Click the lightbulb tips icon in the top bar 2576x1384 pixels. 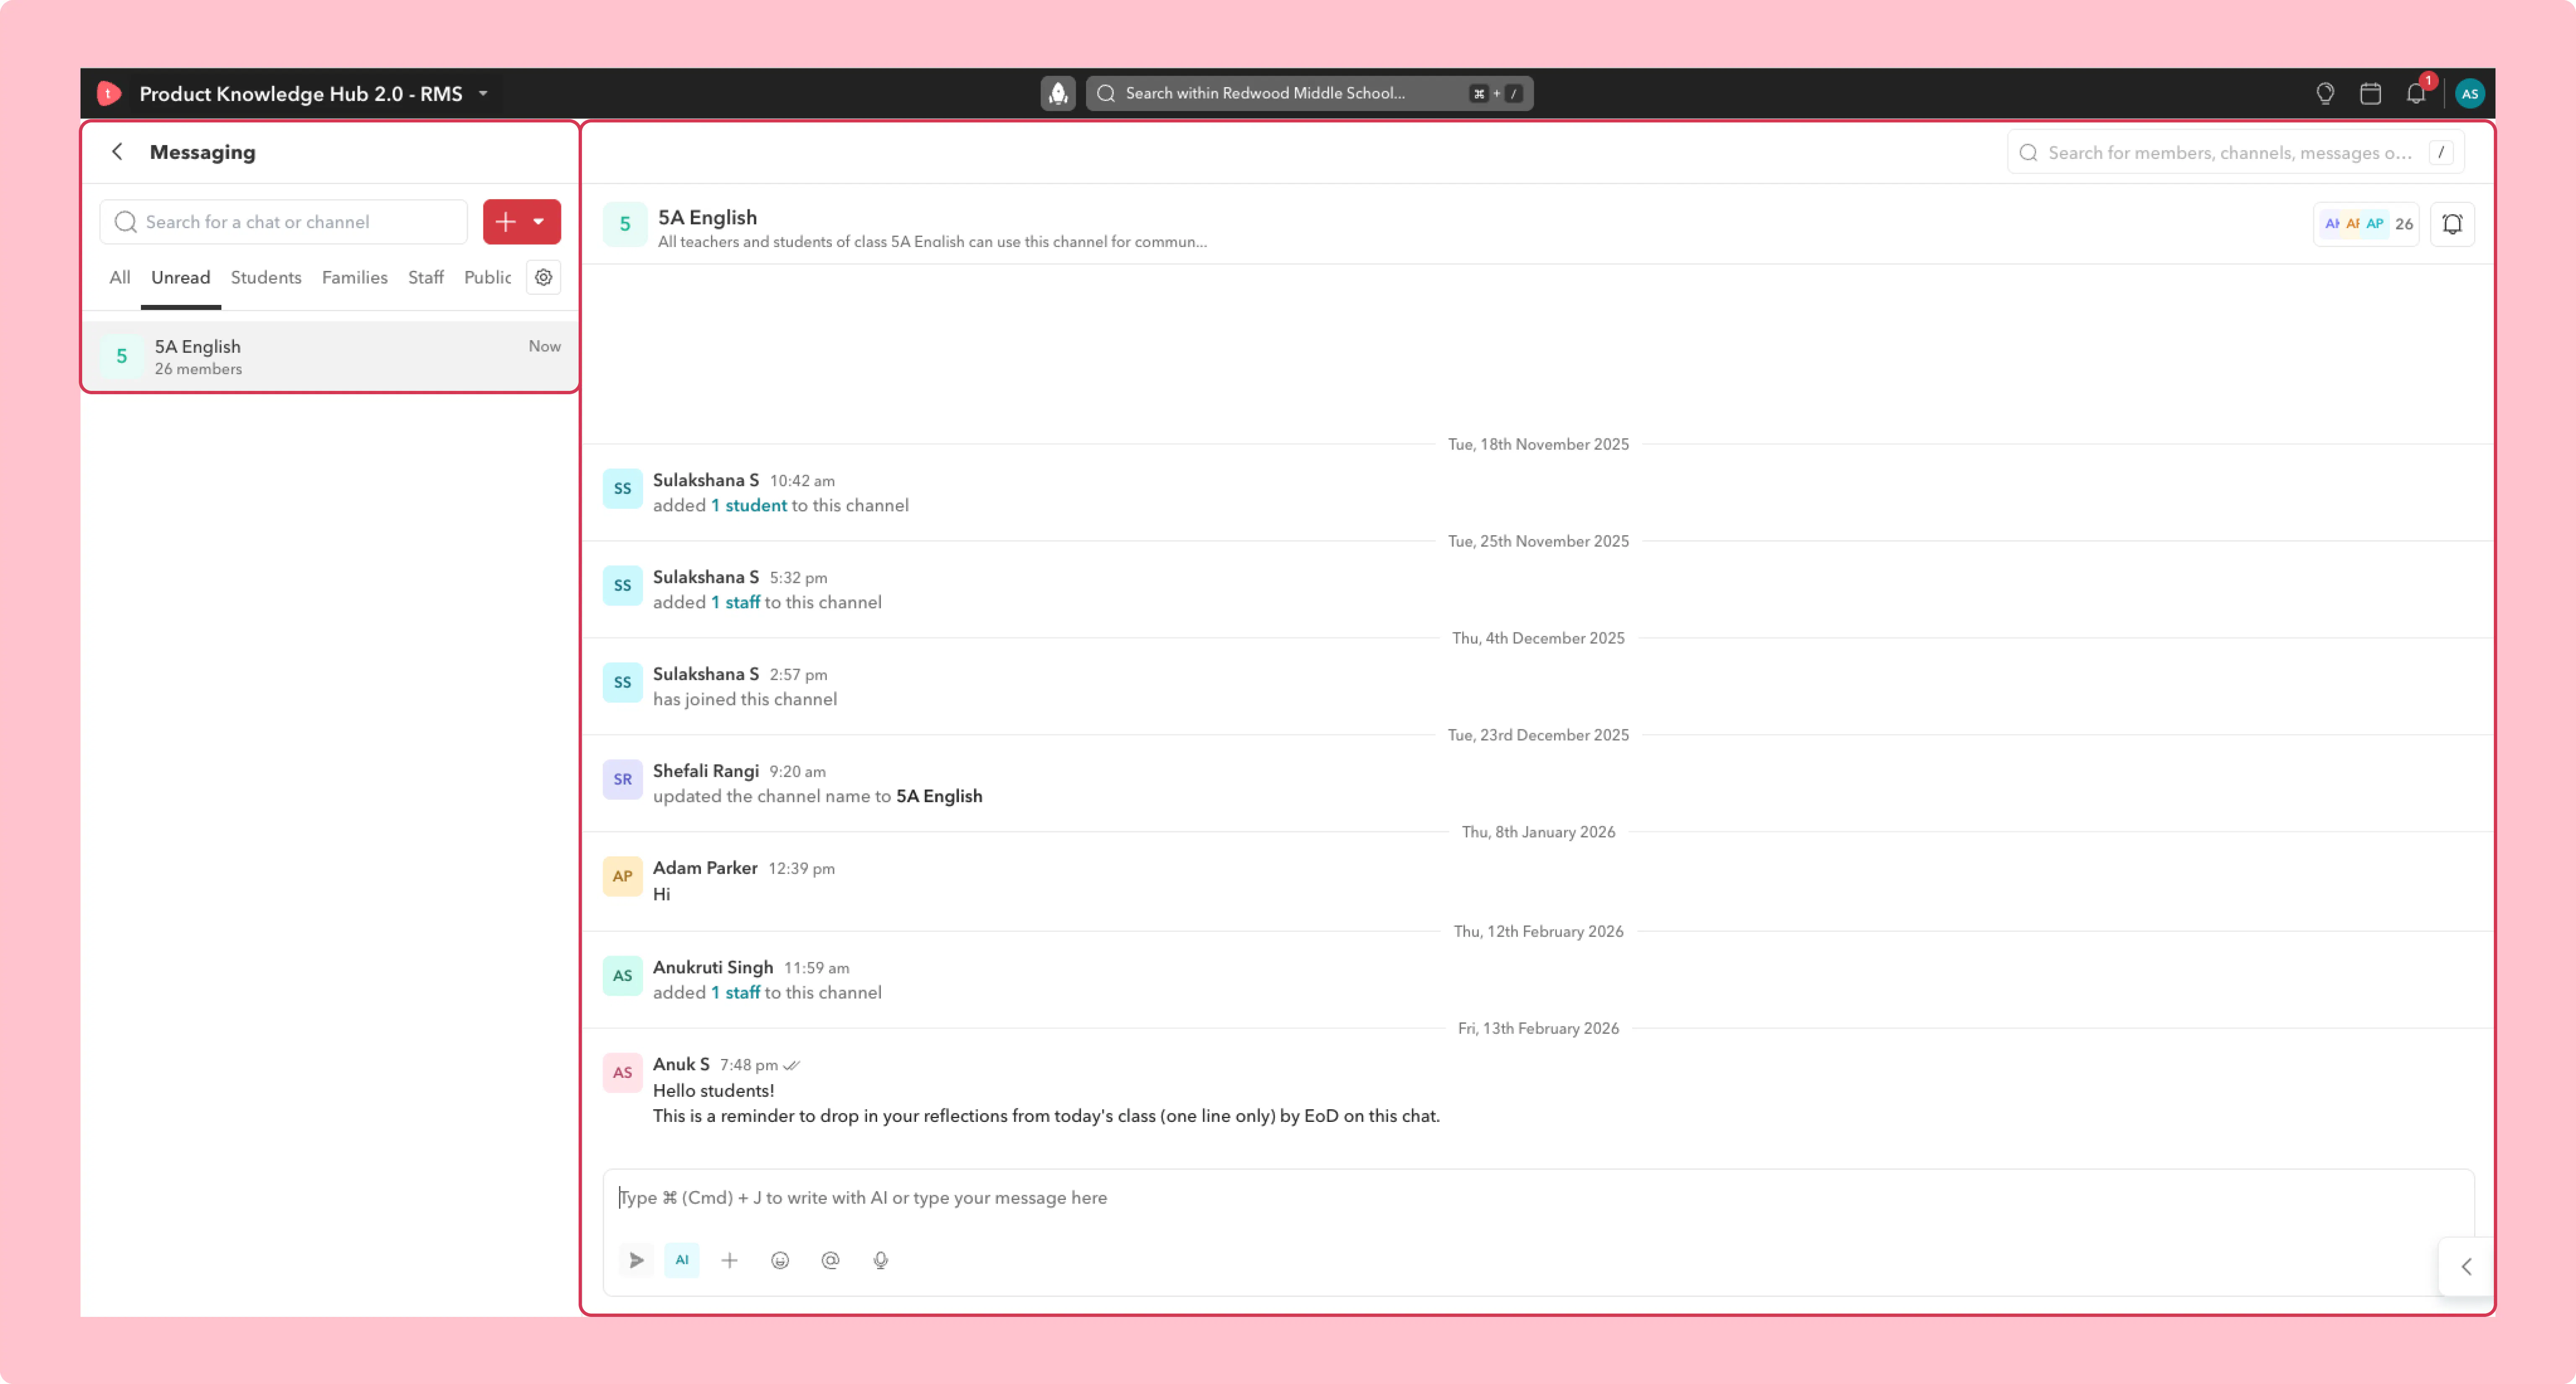(2325, 93)
